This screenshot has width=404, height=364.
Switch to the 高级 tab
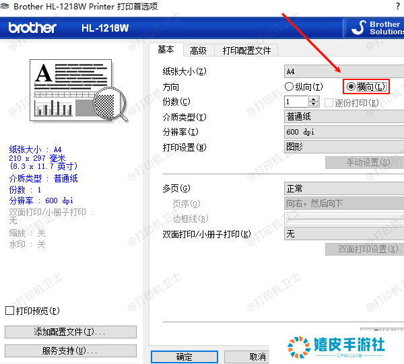198,50
